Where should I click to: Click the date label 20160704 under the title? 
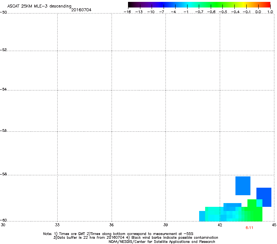[x=81, y=10]
